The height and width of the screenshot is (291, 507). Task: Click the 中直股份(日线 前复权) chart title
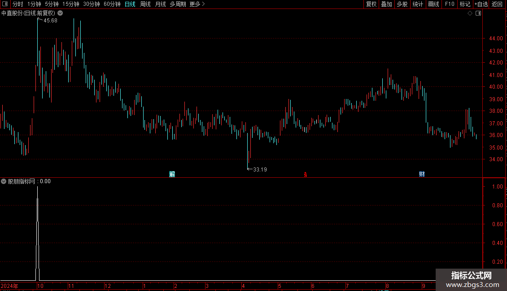(x=28, y=13)
